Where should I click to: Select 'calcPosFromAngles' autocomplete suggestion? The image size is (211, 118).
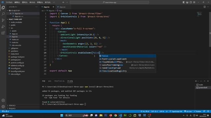tap(128, 65)
